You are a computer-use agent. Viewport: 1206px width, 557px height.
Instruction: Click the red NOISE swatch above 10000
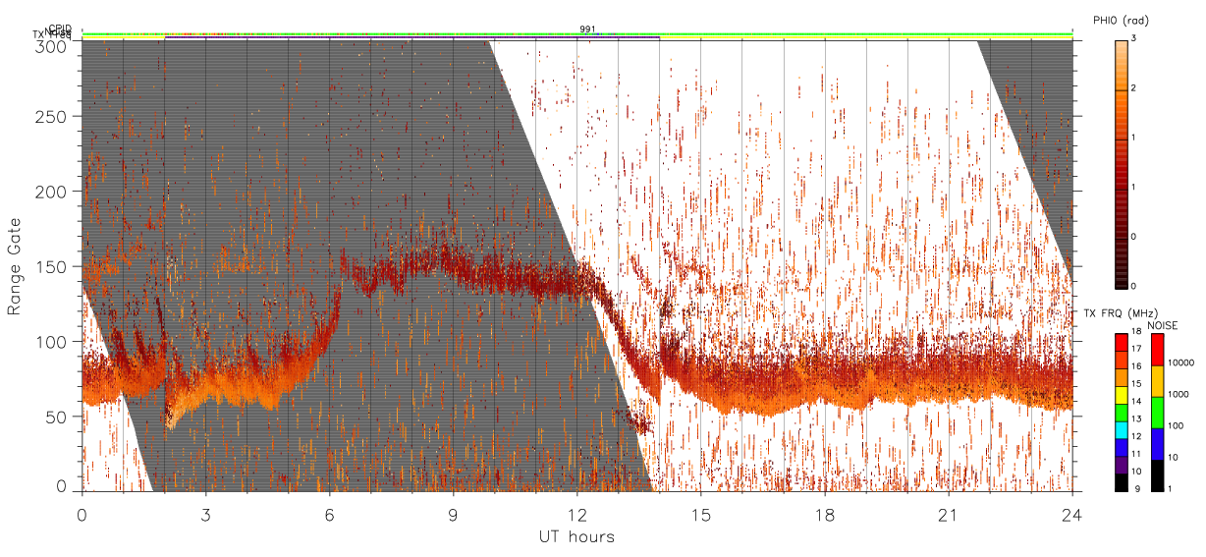pyautogui.click(x=1158, y=350)
